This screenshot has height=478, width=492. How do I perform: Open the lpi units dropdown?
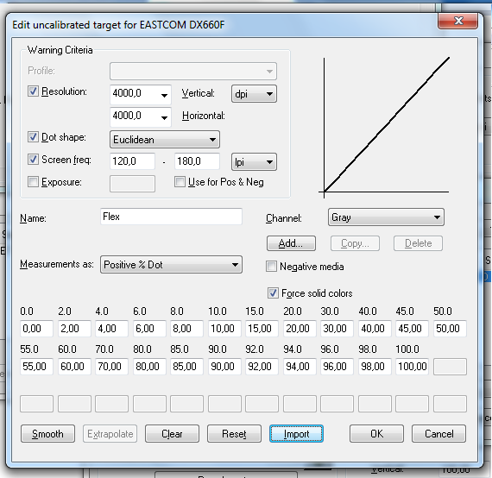254,162
